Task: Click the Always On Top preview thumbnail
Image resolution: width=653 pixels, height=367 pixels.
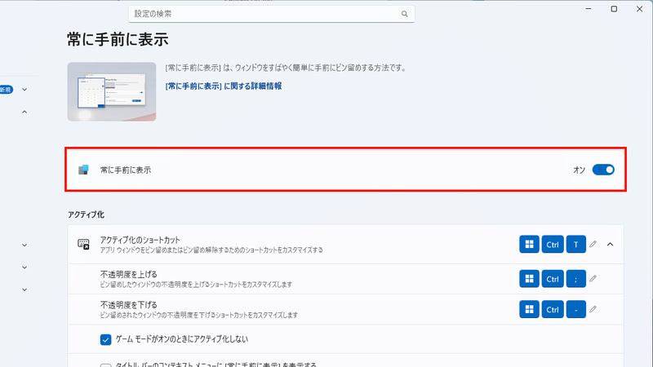Action: (112, 91)
